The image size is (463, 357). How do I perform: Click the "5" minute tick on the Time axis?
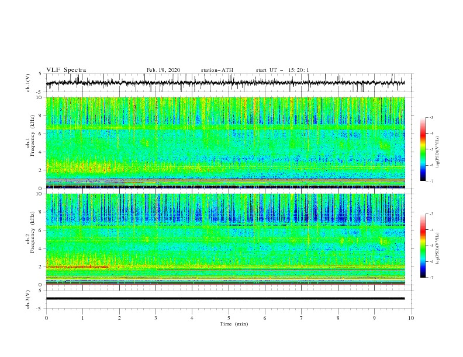point(229,318)
